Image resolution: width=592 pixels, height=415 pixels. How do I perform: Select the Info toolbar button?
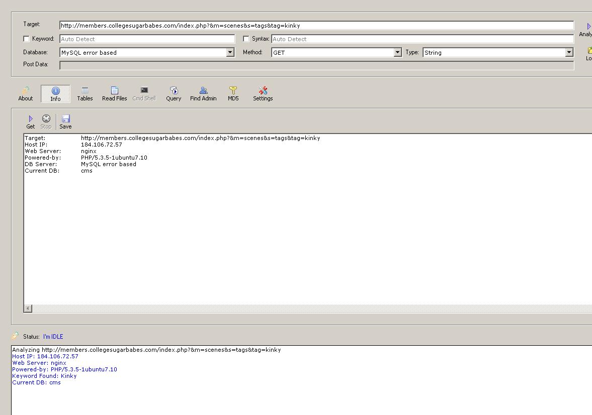pyautogui.click(x=55, y=94)
